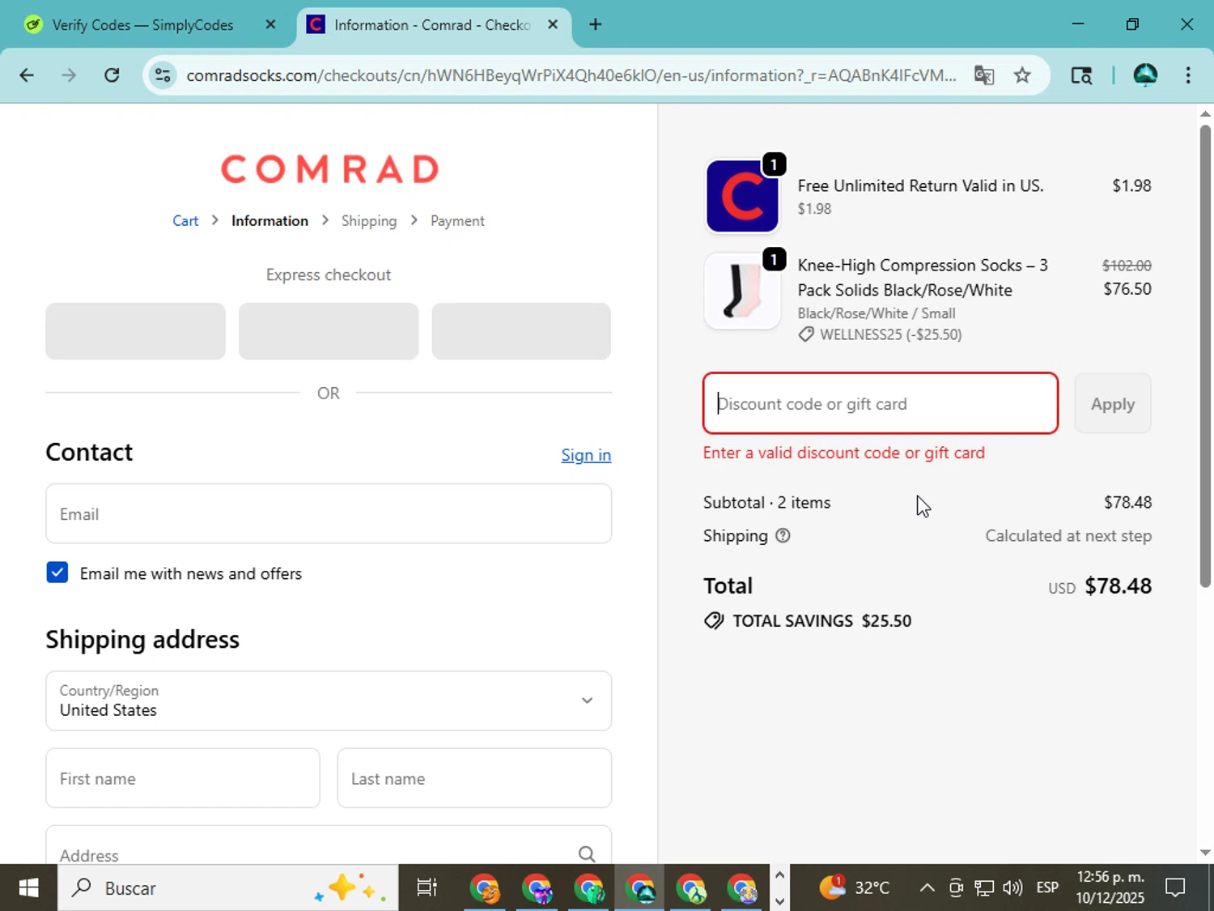The width and height of the screenshot is (1214, 911).
Task: Click the Information breadcrumb step
Action: click(x=270, y=221)
